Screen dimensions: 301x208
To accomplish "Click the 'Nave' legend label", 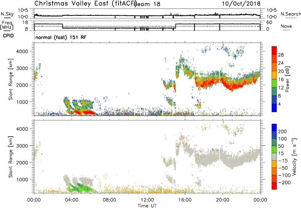I will (x=286, y=26).
